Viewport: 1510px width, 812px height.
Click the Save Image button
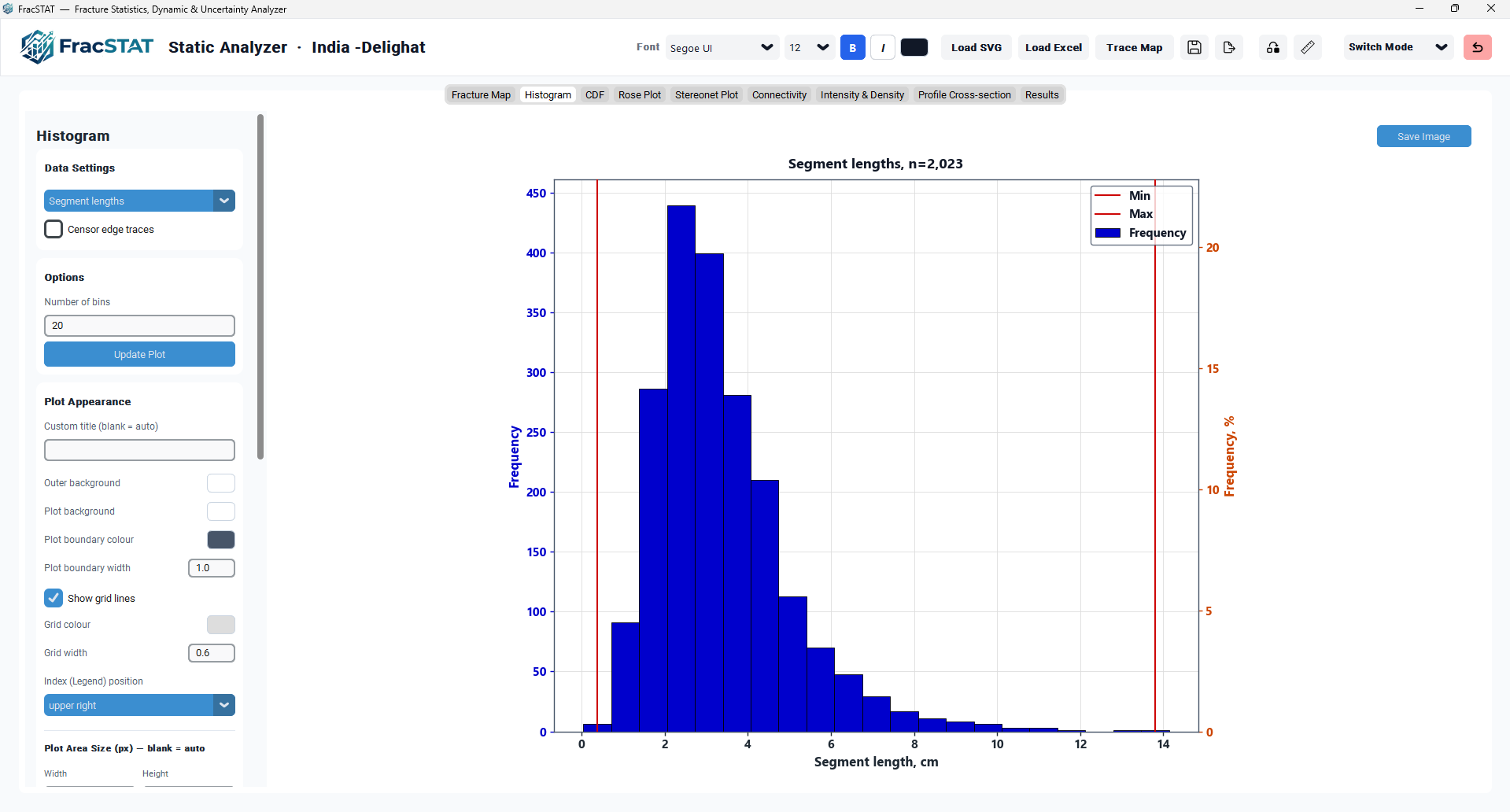[x=1423, y=136]
